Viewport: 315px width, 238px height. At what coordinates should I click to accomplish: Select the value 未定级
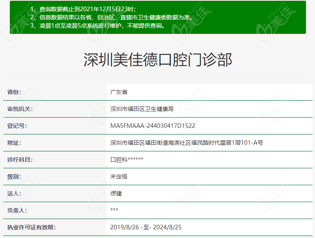pyautogui.click(x=119, y=177)
